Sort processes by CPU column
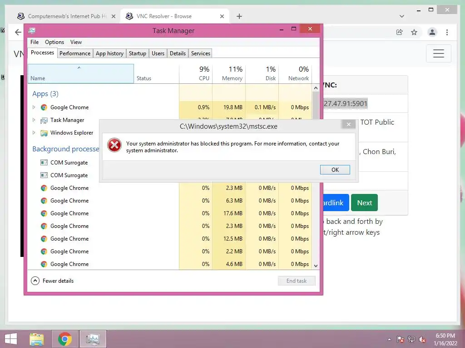Image resolution: width=465 pixels, height=348 pixels. (196, 74)
